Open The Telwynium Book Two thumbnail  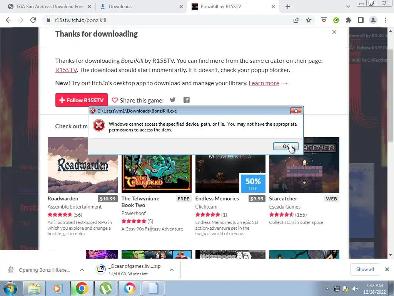tap(157, 174)
